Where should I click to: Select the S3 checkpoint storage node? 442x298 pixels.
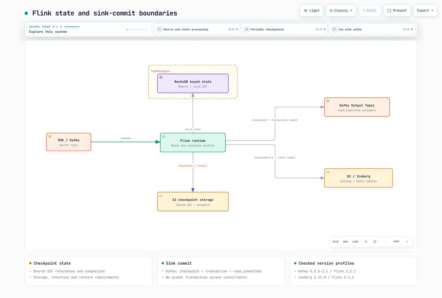[193, 202]
